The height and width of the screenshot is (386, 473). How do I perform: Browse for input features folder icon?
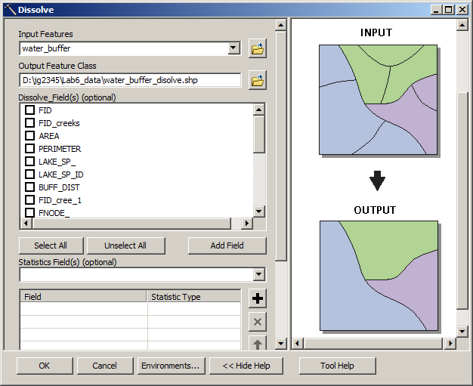258,49
